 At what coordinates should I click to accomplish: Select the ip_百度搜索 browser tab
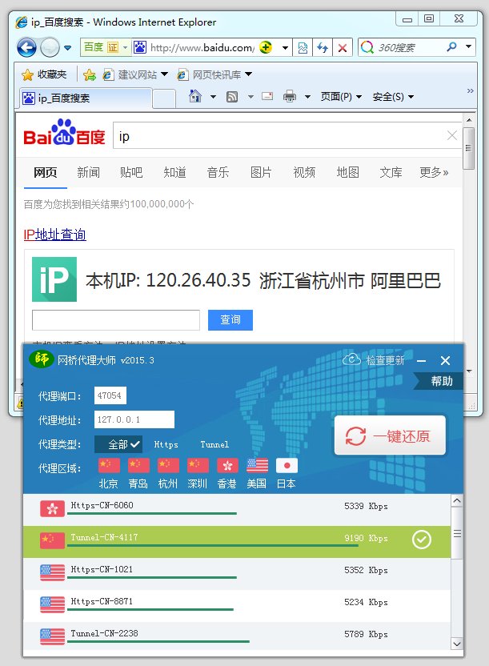point(86,98)
